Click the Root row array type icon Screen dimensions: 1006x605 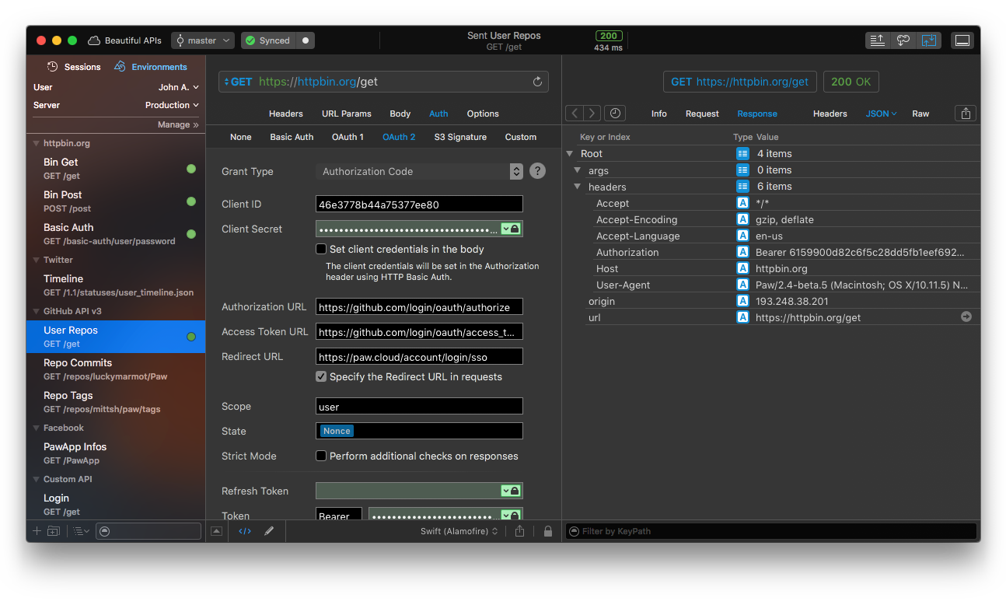click(742, 154)
